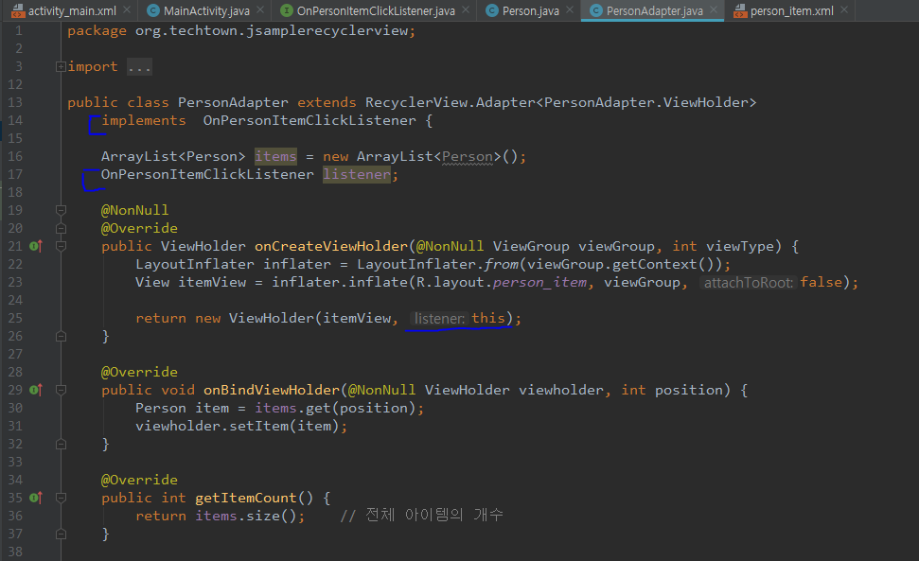Click the override gutter icon on line 29

pyautogui.click(x=36, y=390)
